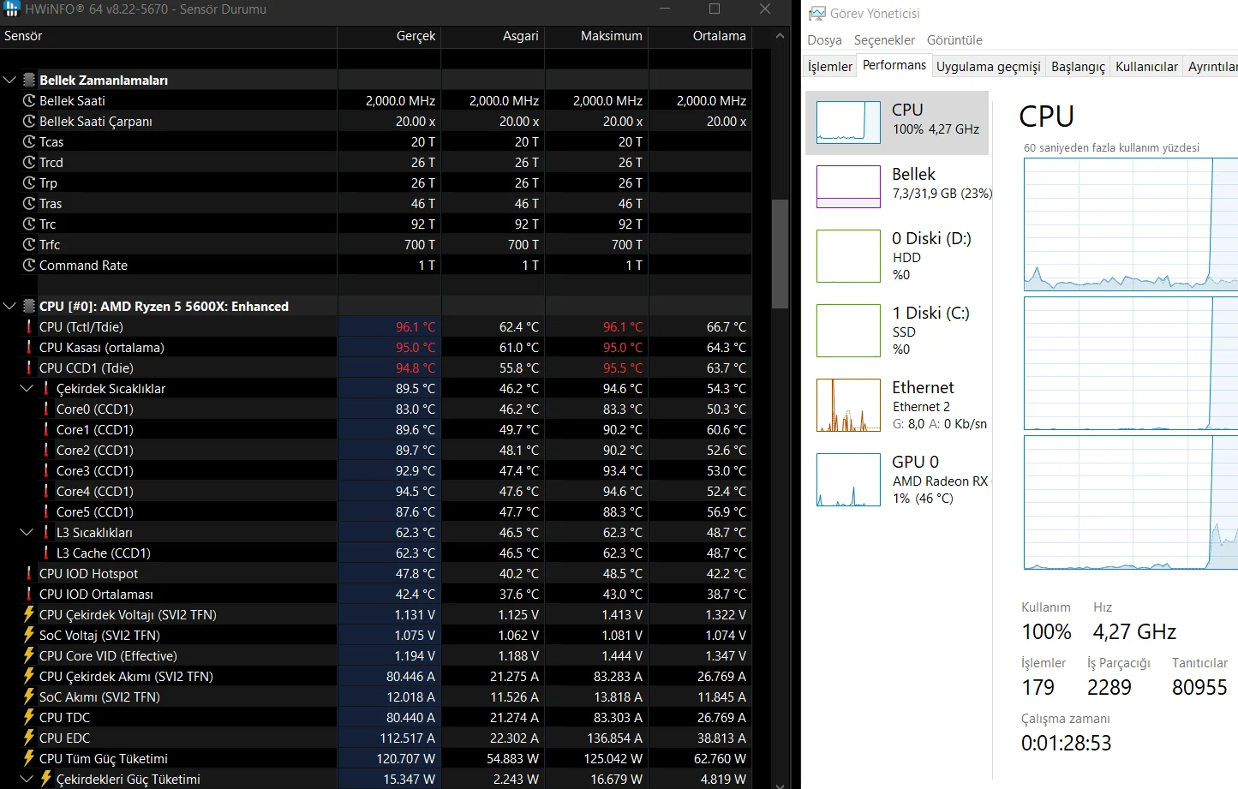Click lightning icon beside SoC Akımı
Image resolution: width=1238 pixels, height=789 pixels.
click(28, 697)
